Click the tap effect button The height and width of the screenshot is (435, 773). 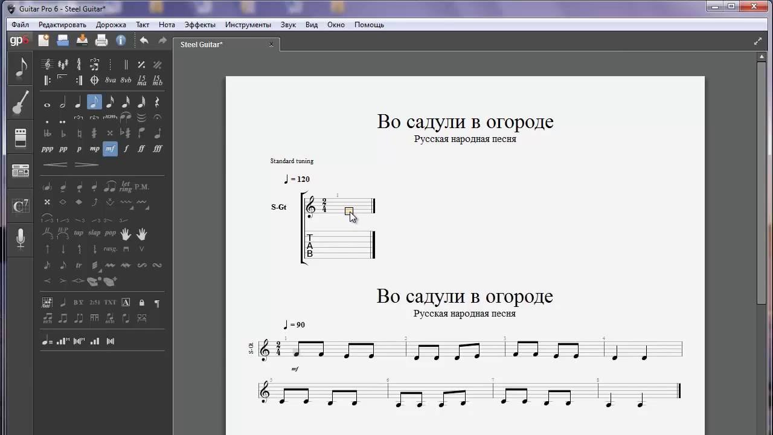79,233
